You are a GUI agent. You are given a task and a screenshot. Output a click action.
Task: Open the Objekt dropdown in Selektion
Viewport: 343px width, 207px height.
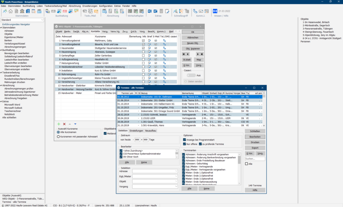pyautogui.click(x=176, y=182)
